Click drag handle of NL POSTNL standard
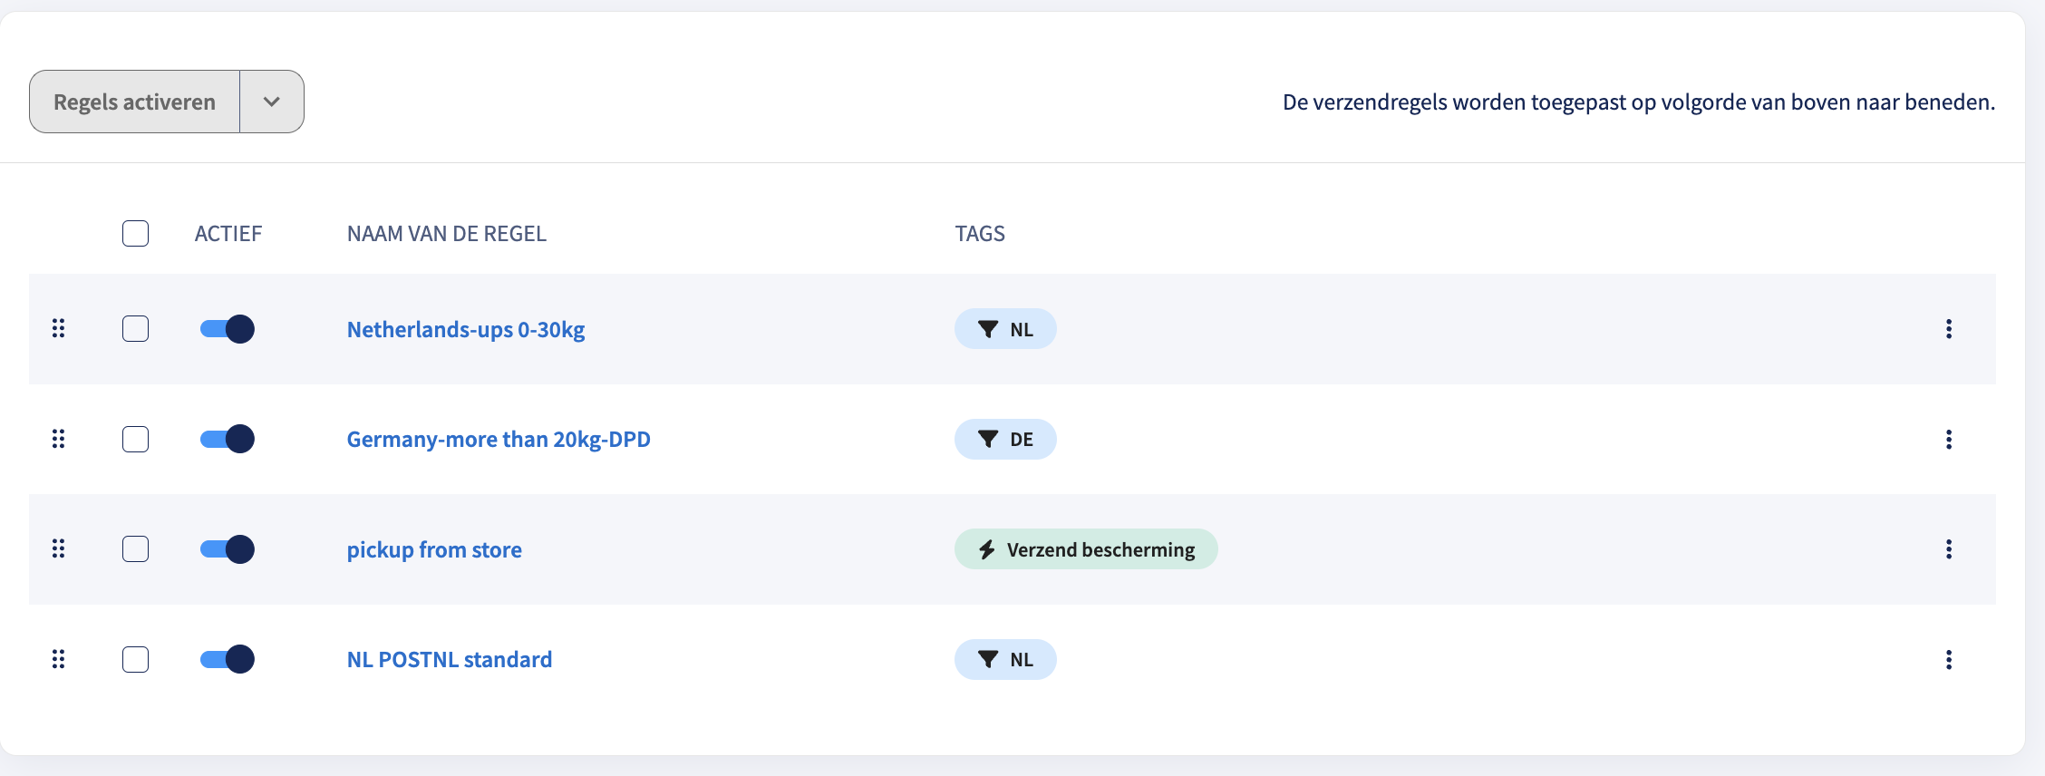2045x776 pixels. (58, 659)
